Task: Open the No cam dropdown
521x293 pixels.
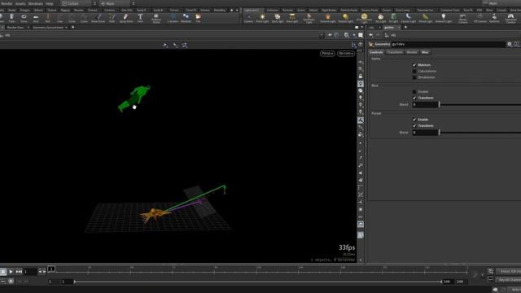Action: (x=346, y=54)
